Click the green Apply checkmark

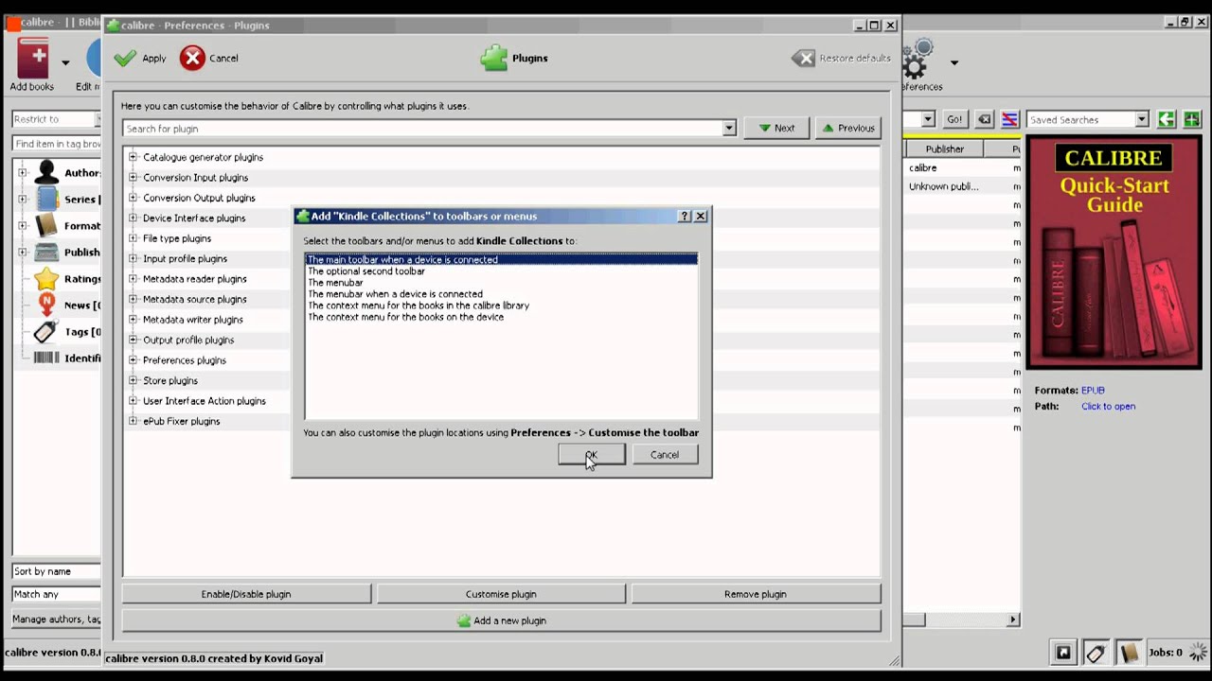point(125,59)
